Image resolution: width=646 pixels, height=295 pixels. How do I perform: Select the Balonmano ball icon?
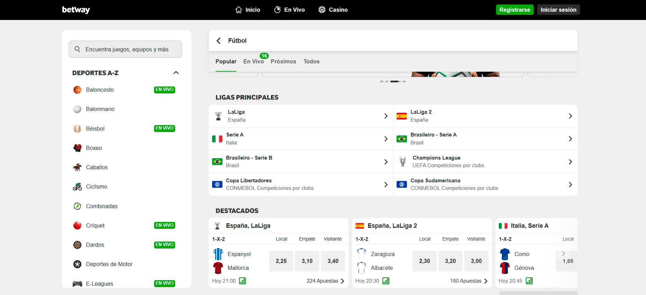click(x=77, y=109)
